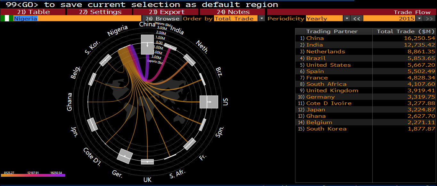437x186 pixels.
Task: Select the China node marker on the chord diagram
Action: click(147, 45)
